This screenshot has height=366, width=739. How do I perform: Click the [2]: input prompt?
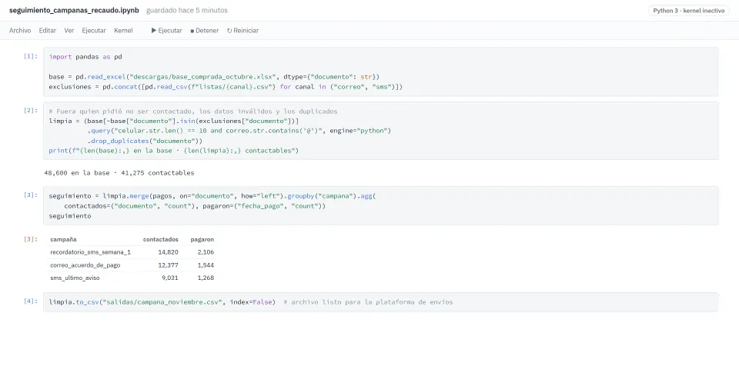pyautogui.click(x=31, y=111)
